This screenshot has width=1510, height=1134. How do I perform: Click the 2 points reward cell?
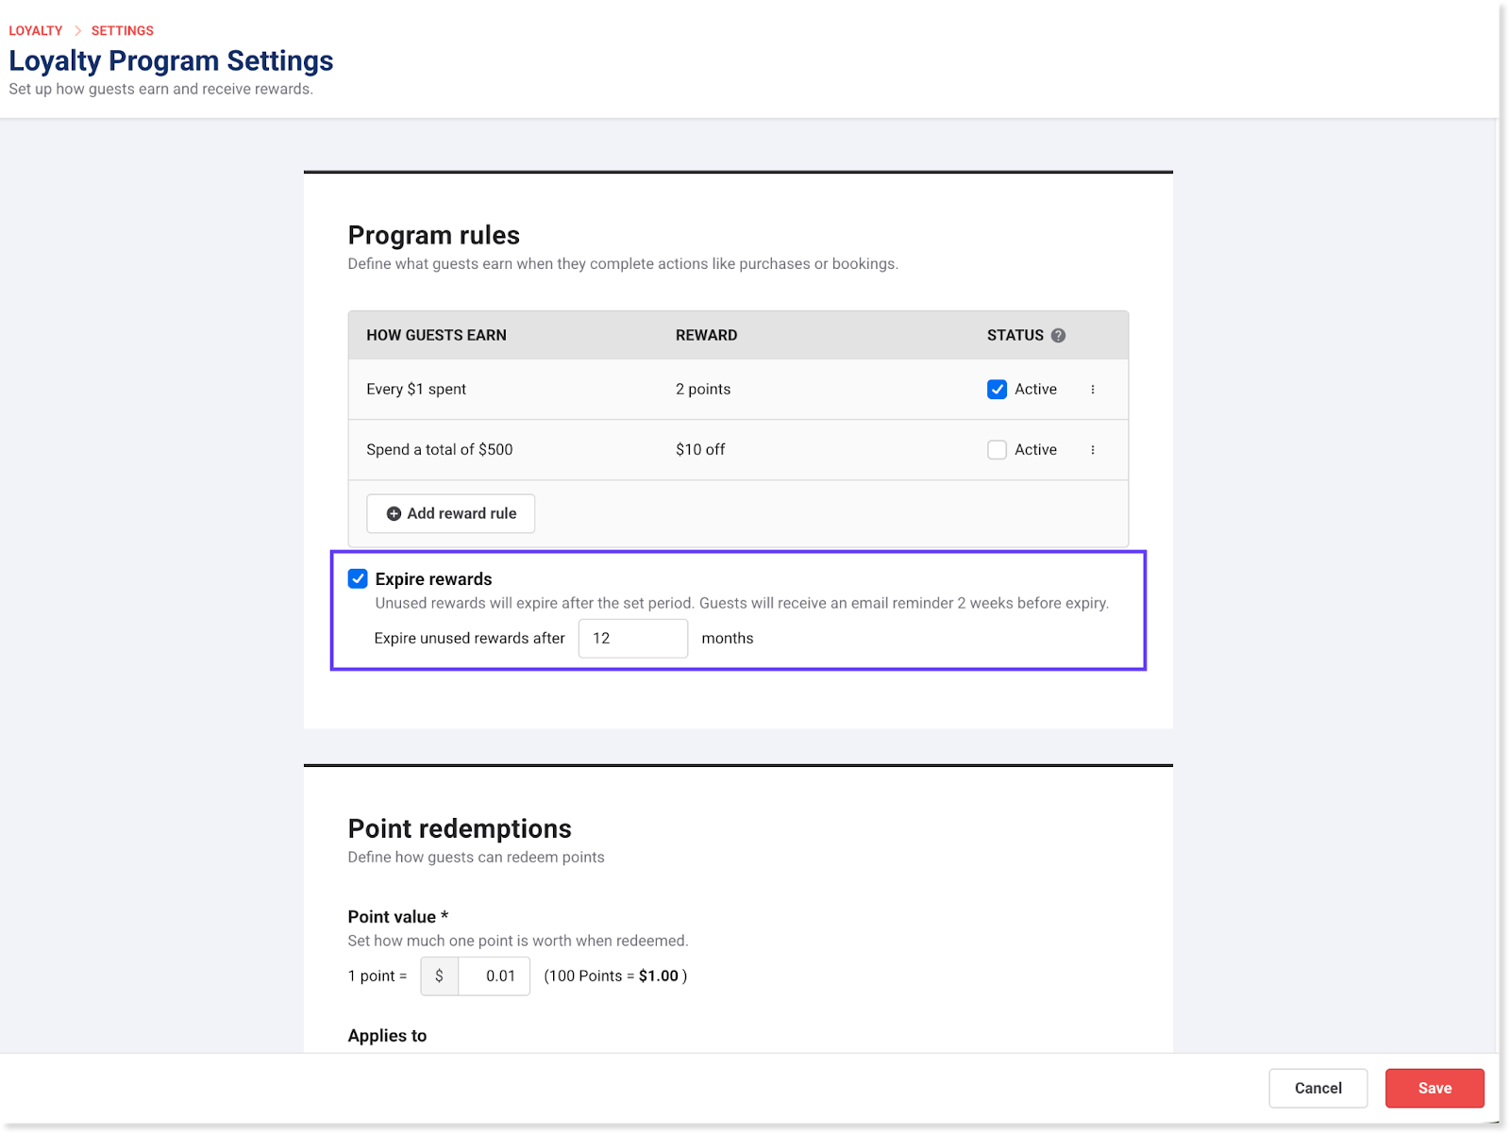[x=703, y=390]
